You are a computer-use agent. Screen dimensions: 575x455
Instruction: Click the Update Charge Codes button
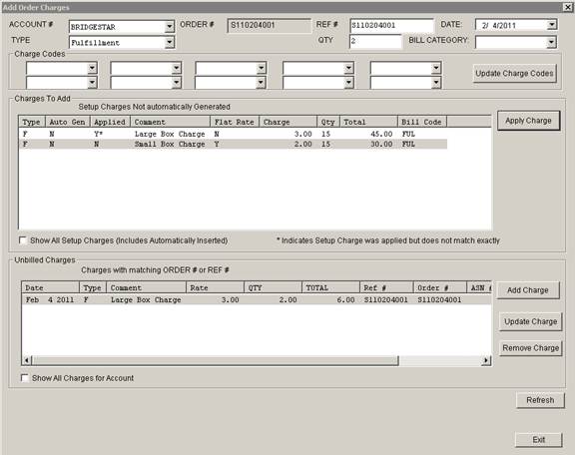click(514, 73)
